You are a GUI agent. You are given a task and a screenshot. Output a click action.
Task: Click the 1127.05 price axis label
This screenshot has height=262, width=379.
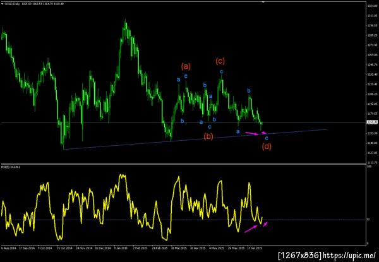[372, 153]
